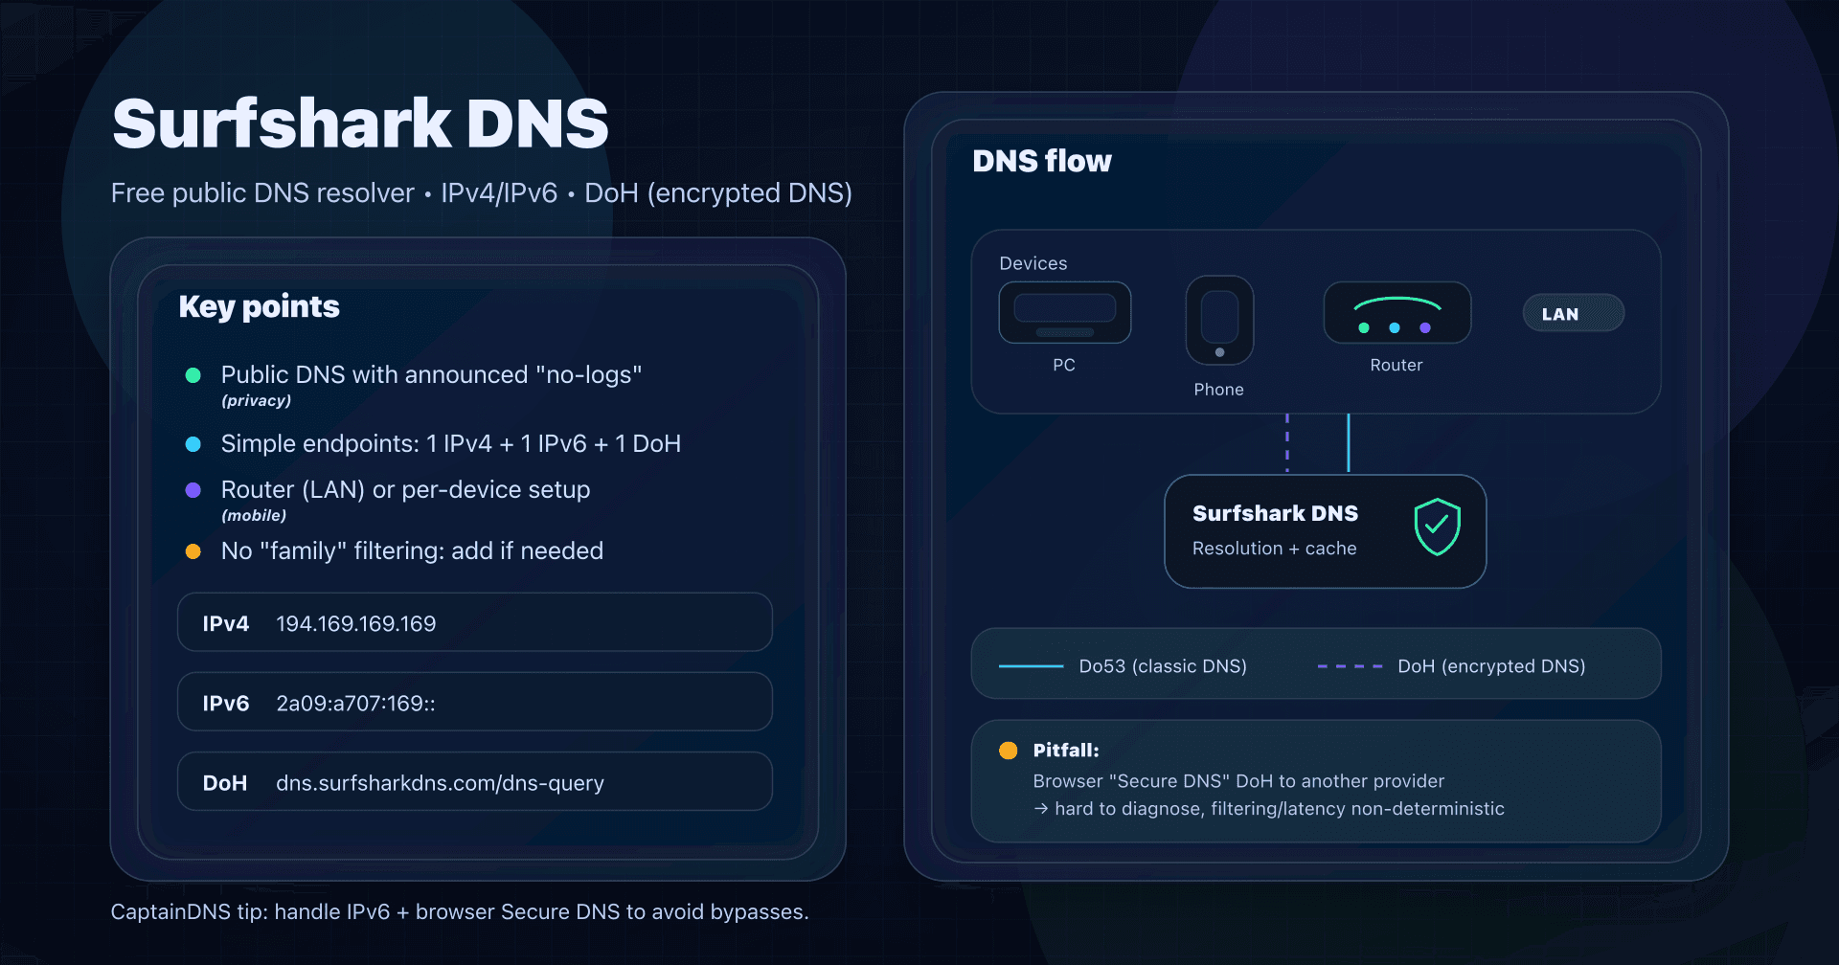Select the purple bullet near Router setup point
The image size is (1839, 965).
(193, 490)
